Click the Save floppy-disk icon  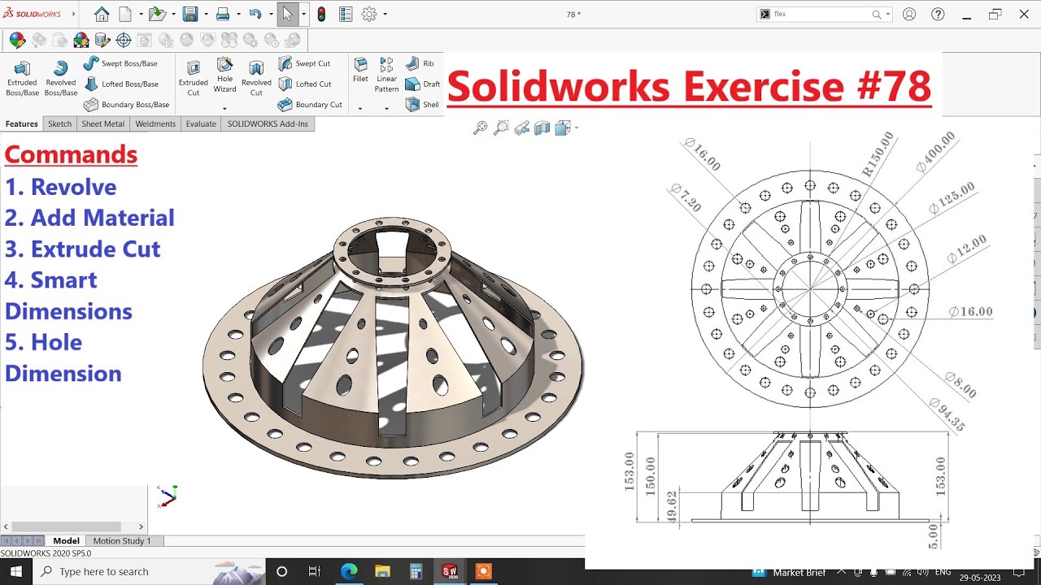[190, 14]
